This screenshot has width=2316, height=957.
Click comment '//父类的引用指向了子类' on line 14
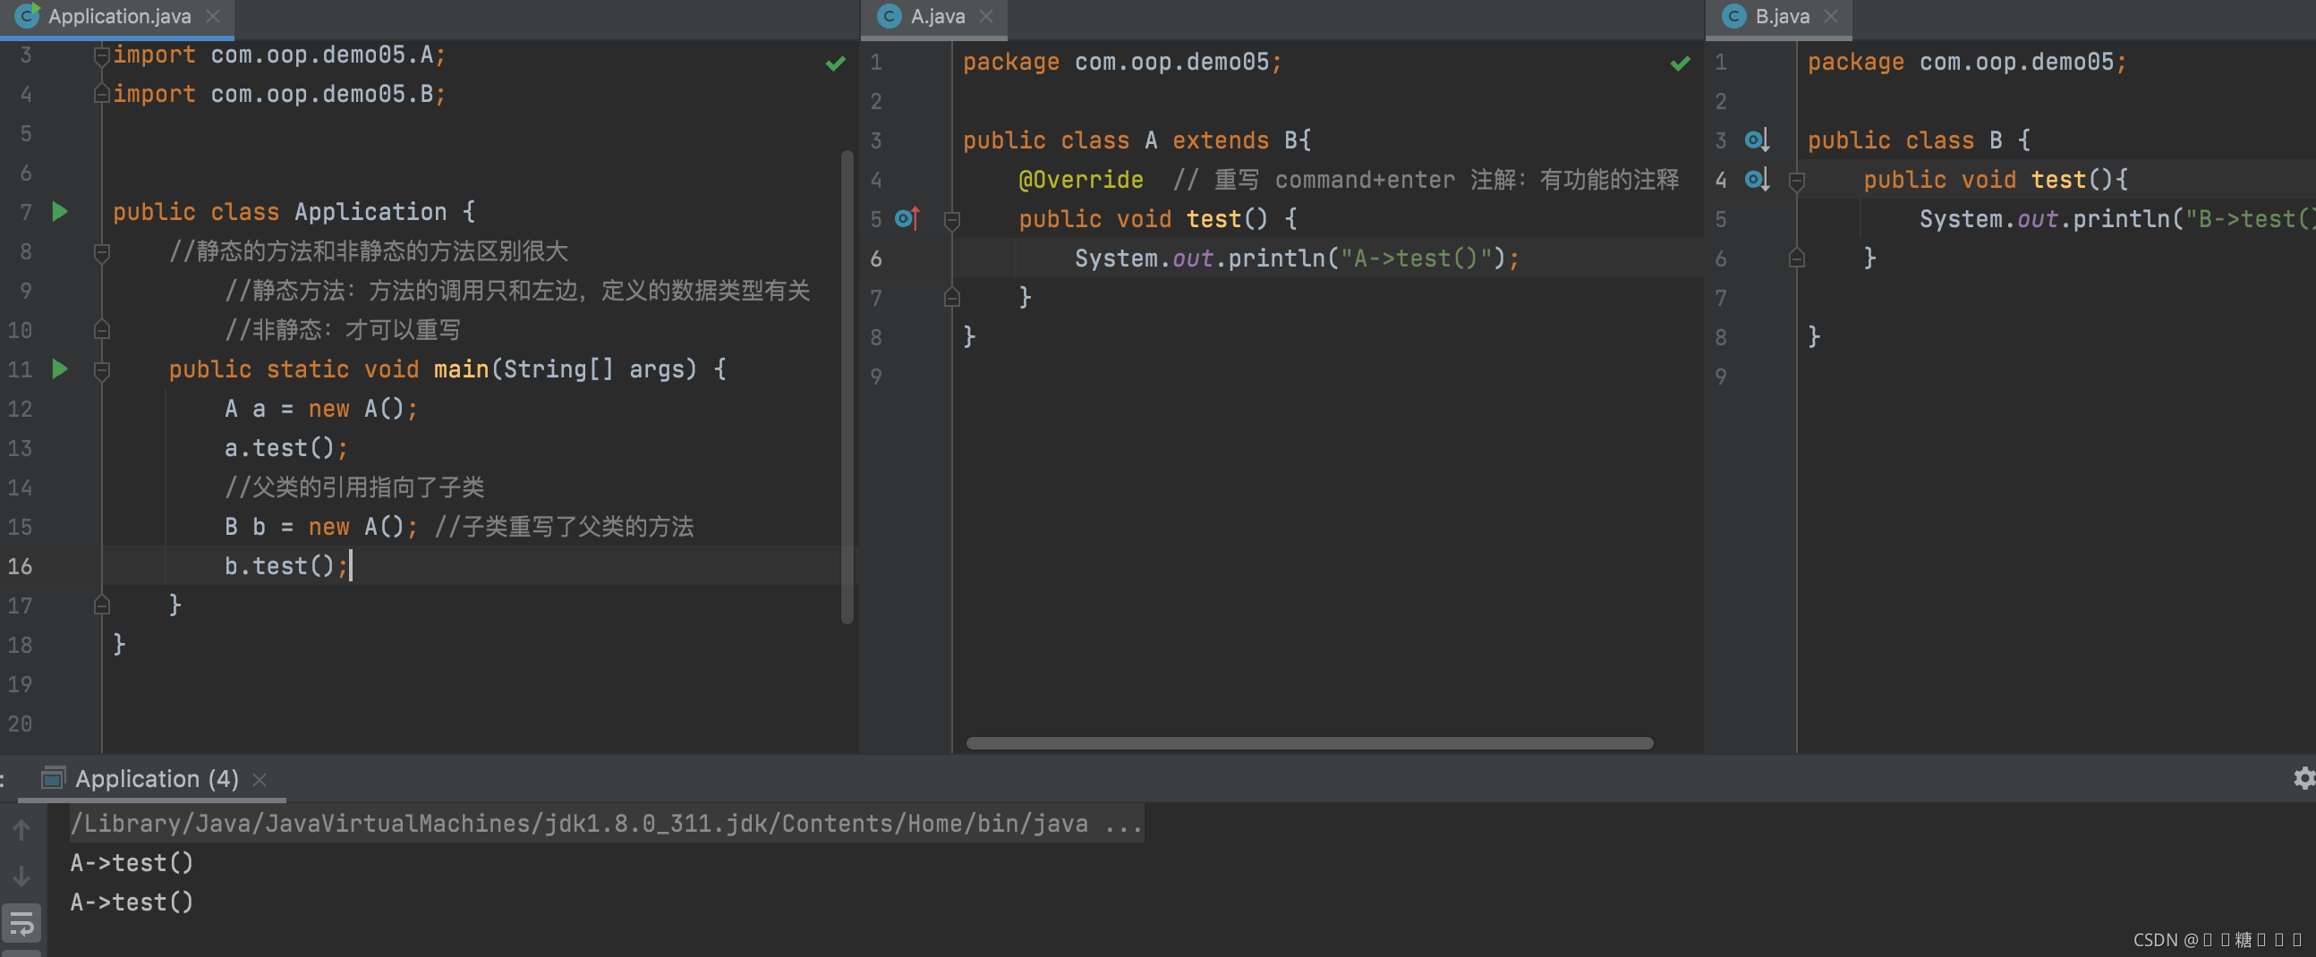click(x=354, y=487)
